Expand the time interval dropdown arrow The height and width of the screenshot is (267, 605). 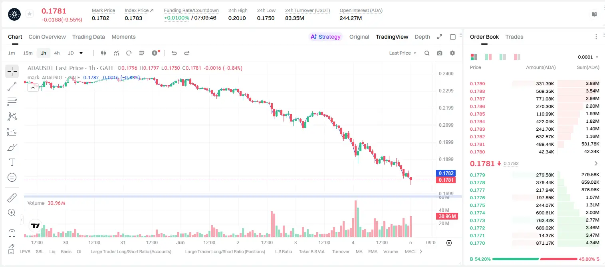tap(81, 53)
